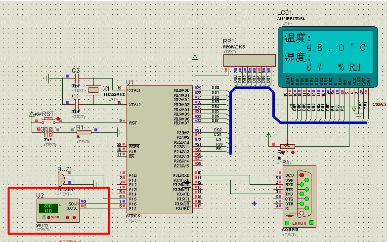Click the 'P3.0/RXD' pin name

pos(181,175)
